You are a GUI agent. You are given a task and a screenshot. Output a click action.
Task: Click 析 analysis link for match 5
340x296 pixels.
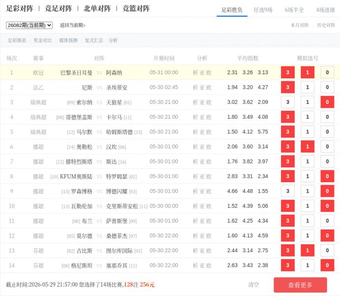click(195, 132)
